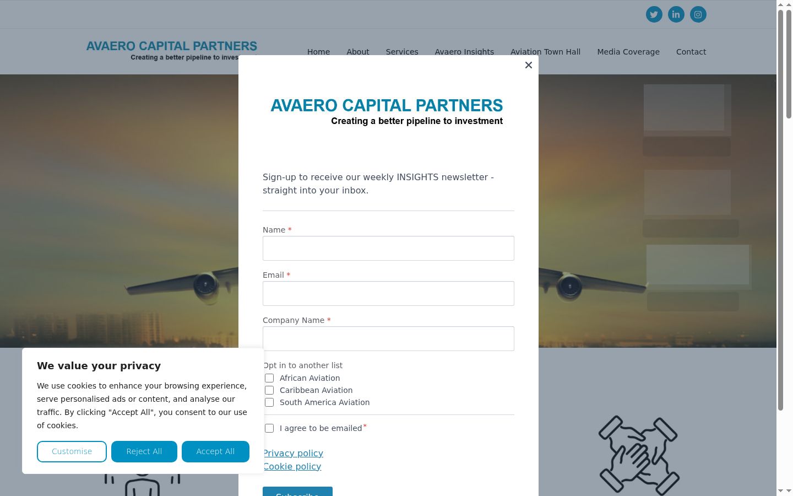Click the 'Opt in to another list' label
The height and width of the screenshot is (496, 793).
303,365
